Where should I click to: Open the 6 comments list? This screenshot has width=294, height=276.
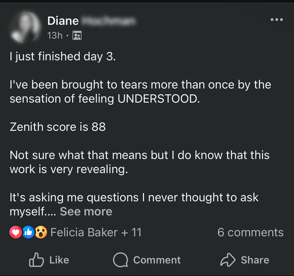(250, 232)
